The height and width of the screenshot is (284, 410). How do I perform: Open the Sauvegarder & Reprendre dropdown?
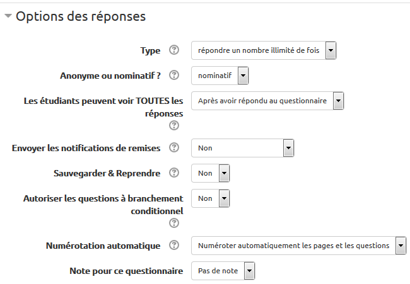tap(210, 173)
